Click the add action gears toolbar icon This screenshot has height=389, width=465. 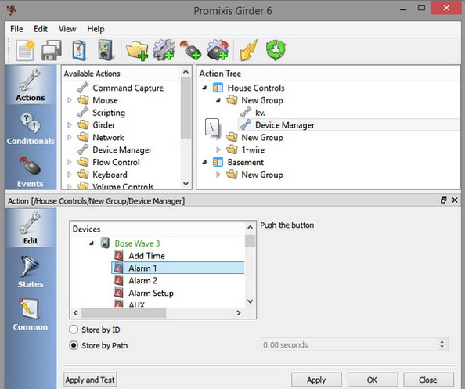click(x=164, y=50)
